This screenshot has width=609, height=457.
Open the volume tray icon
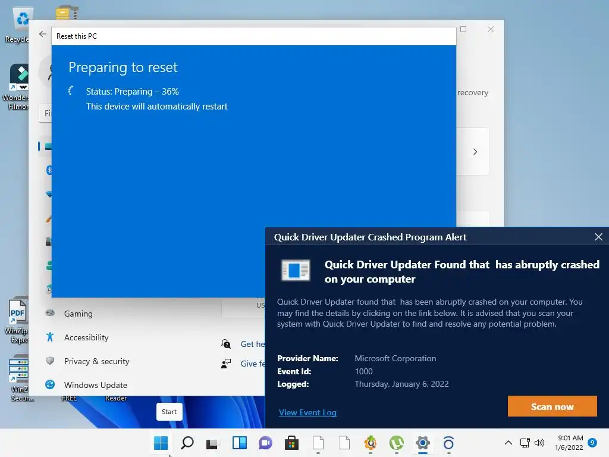[x=539, y=443]
